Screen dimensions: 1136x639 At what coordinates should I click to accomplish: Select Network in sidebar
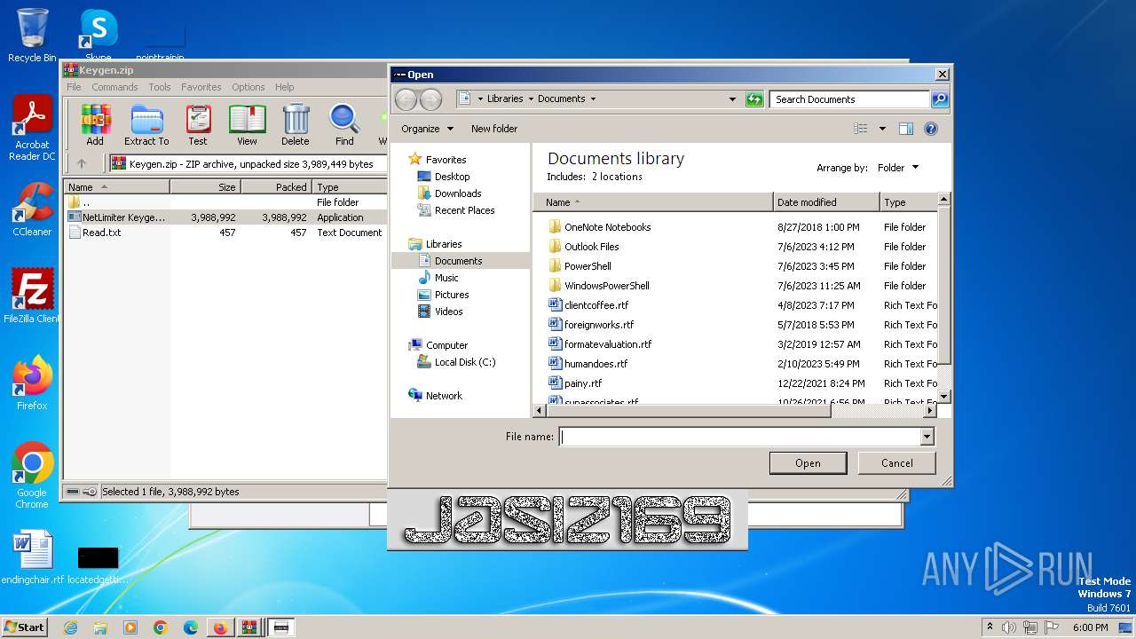435,396
